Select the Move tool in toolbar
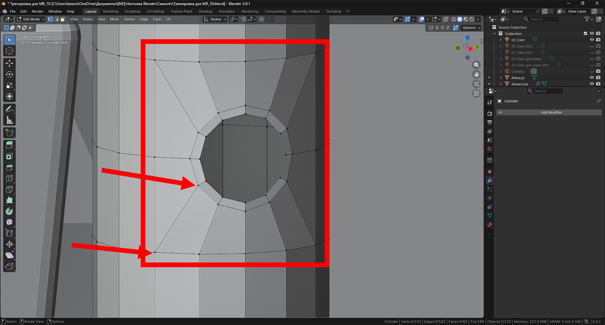The height and width of the screenshot is (325, 605). [x=9, y=63]
